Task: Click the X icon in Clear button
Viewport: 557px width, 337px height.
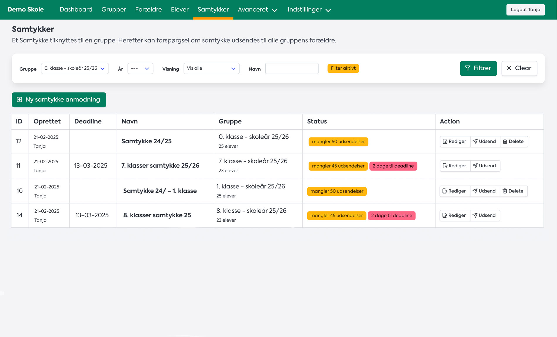Action: (509, 68)
